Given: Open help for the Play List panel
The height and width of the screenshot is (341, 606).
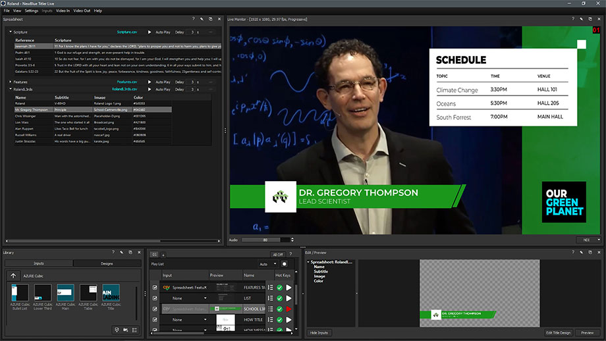Looking at the screenshot, I should (x=290, y=254).
